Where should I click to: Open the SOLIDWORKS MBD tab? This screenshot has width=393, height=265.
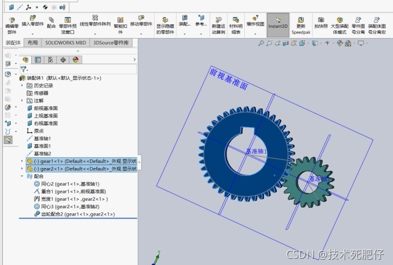[x=65, y=43]
